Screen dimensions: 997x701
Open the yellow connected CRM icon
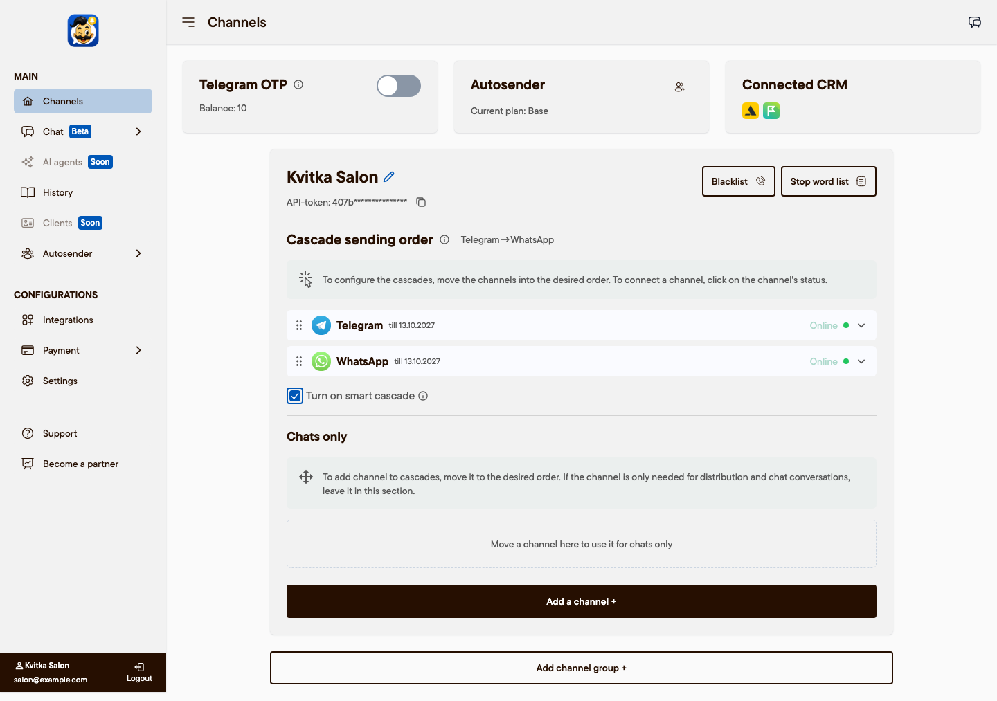751,111
